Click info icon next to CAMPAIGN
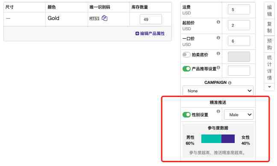The height and width of the screenshot is (166, 277). [230, 83]
